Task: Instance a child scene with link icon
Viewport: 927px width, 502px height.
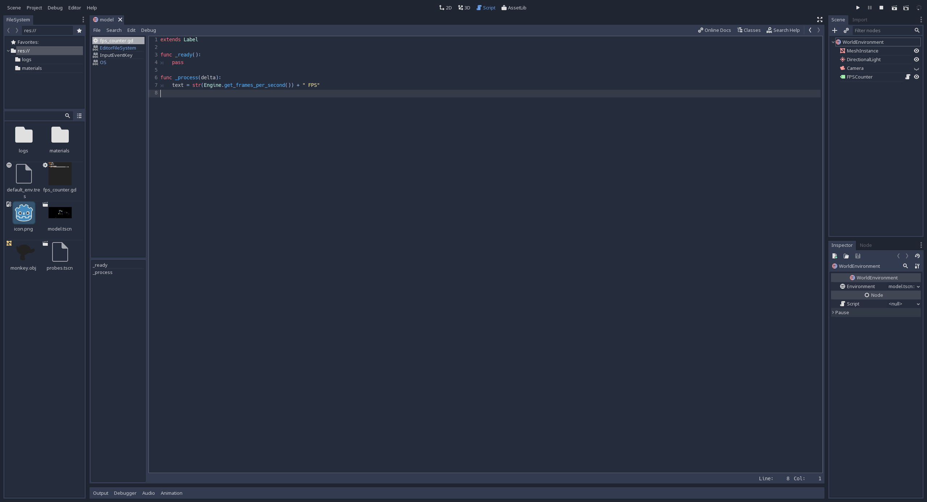Action: [847, 30]
